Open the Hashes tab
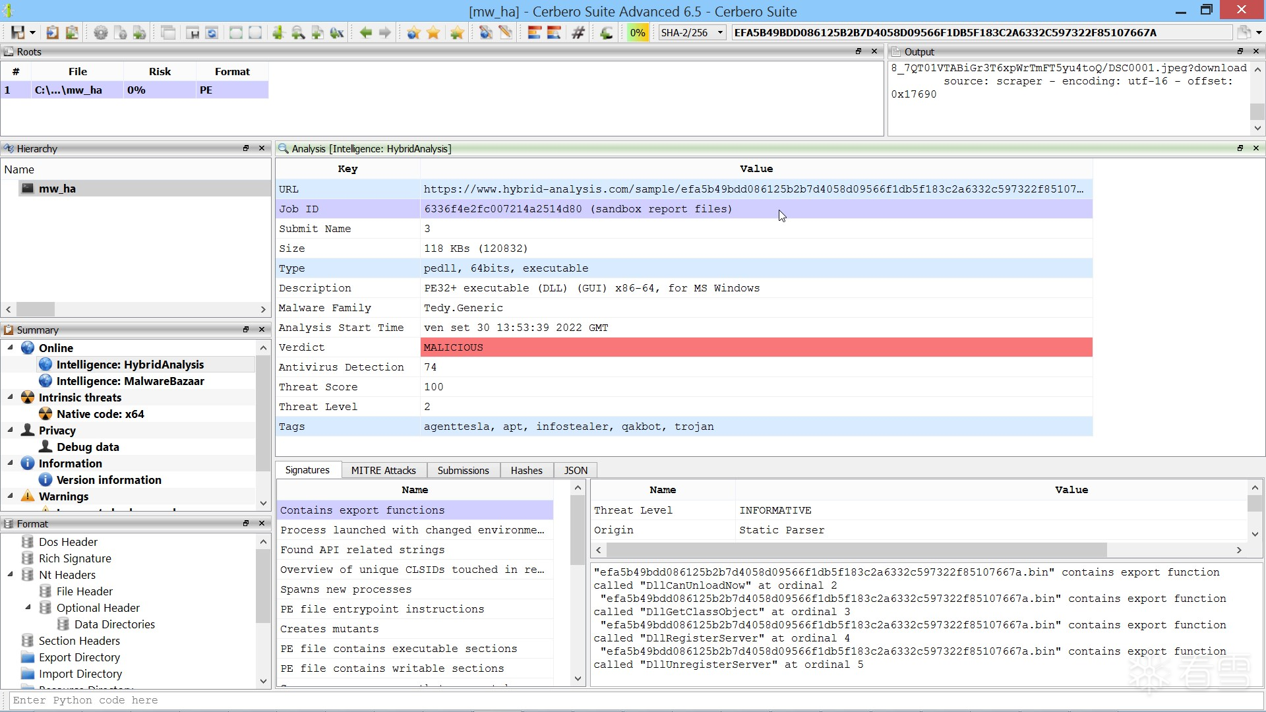This screenshot has width=1266, height=712. 526,470
